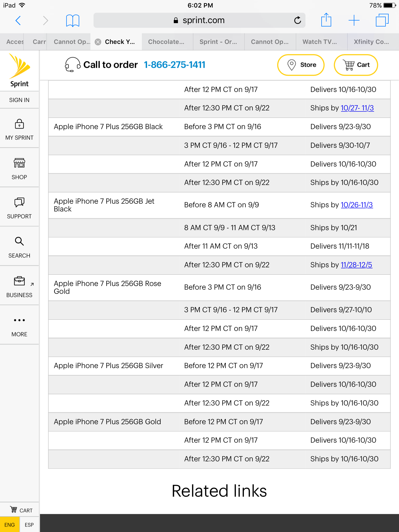Open the Cart button in the header

[356, 65]
